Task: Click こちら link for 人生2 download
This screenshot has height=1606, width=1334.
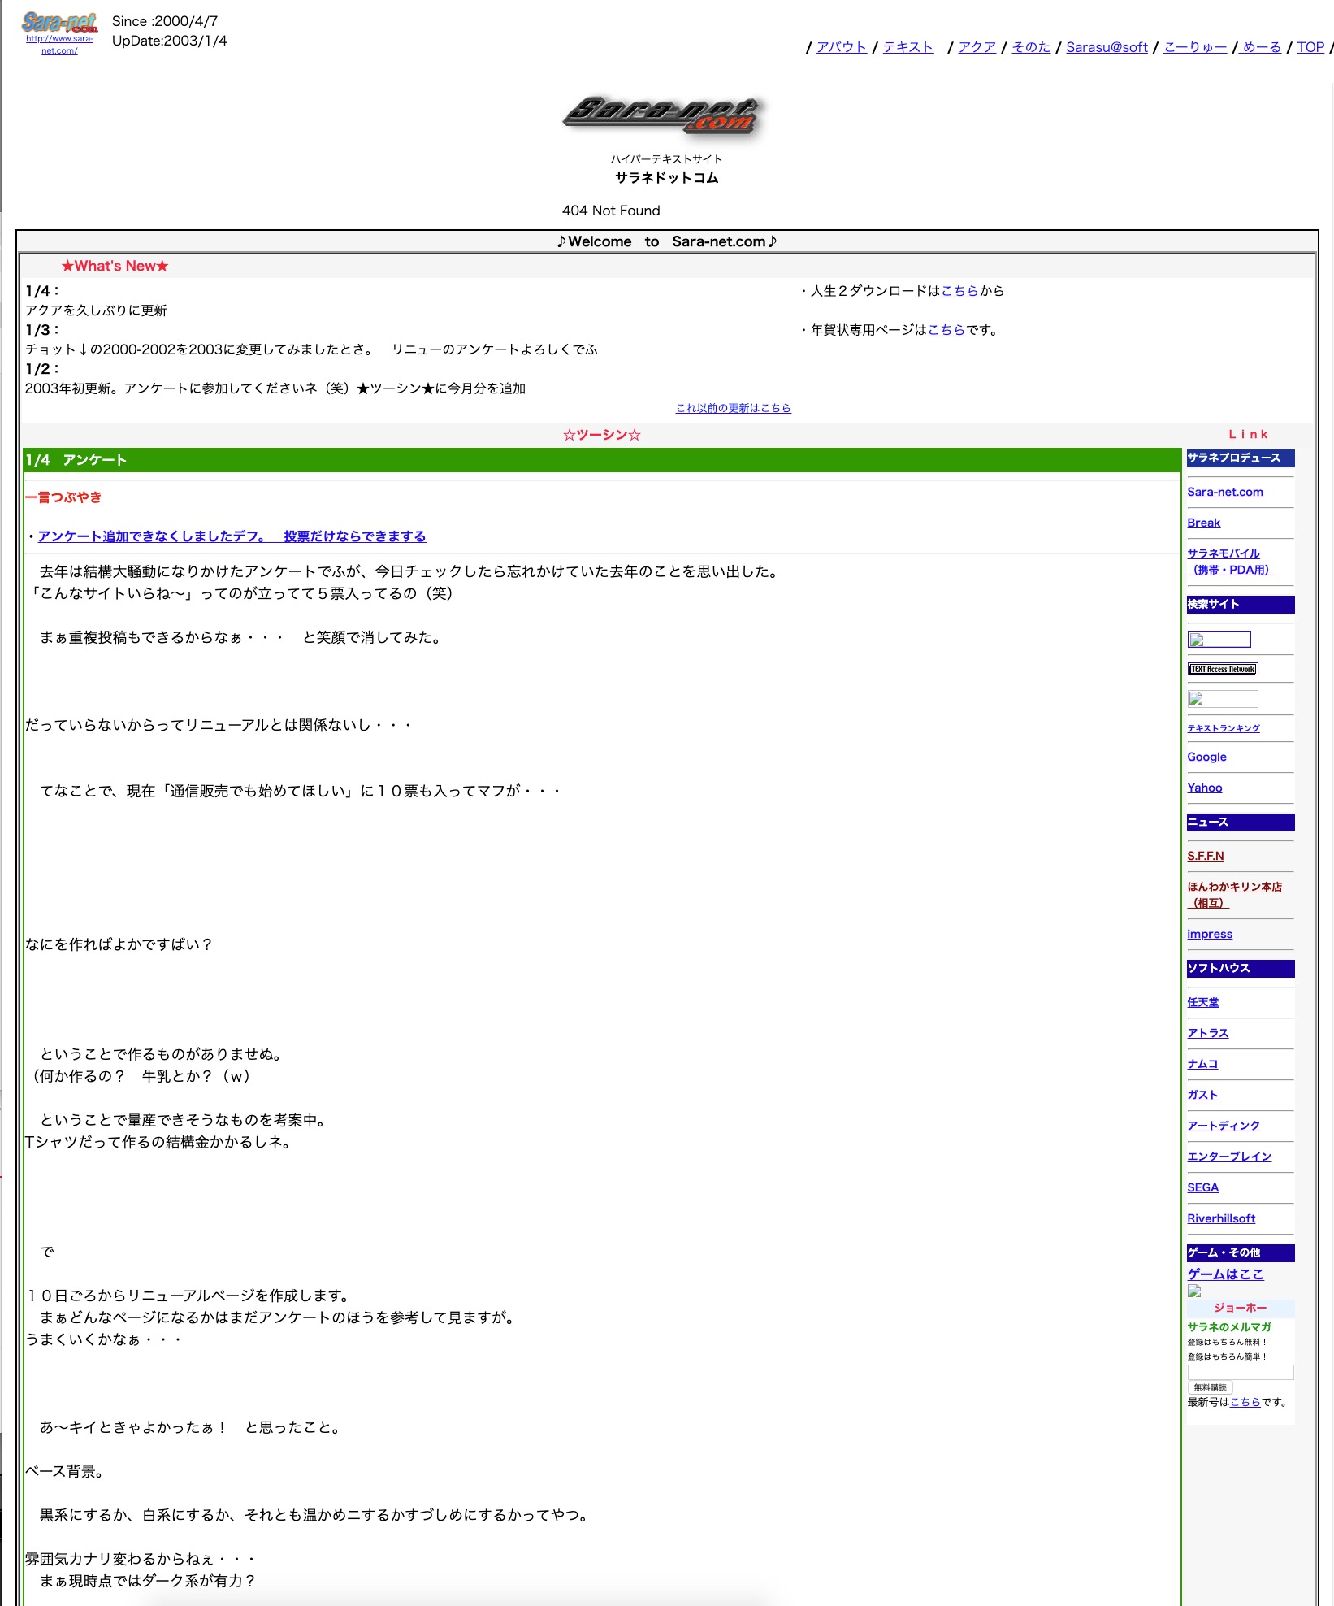Action: click(959, 291)
